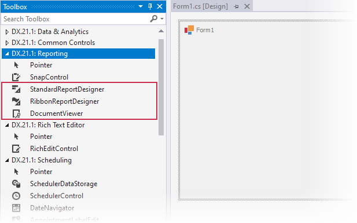Select the SnapControl text label

[x=49, y=77]
